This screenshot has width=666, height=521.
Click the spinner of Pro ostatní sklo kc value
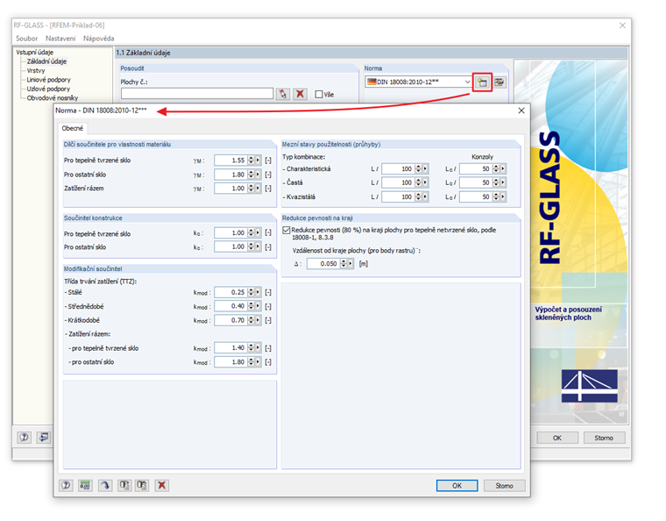tap(251, 246)
